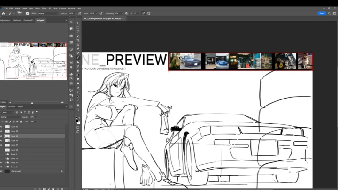Screen dimensions: 338x190
Task: Select the Rectangular Marquee tool
Action: pyautogui.click(x=78, y=27)
